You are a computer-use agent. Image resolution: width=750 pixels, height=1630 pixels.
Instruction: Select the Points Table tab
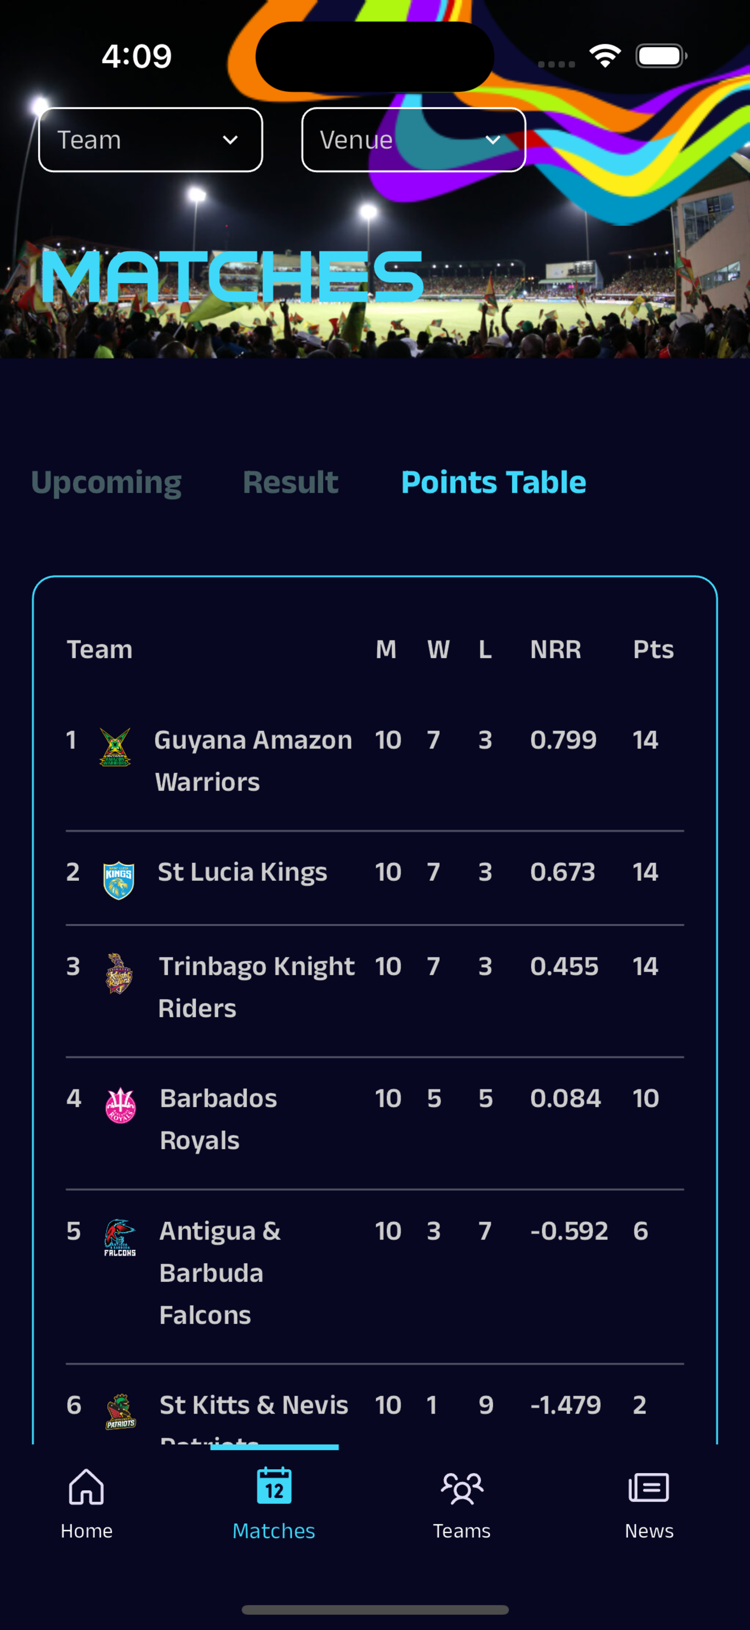point(493,481)
